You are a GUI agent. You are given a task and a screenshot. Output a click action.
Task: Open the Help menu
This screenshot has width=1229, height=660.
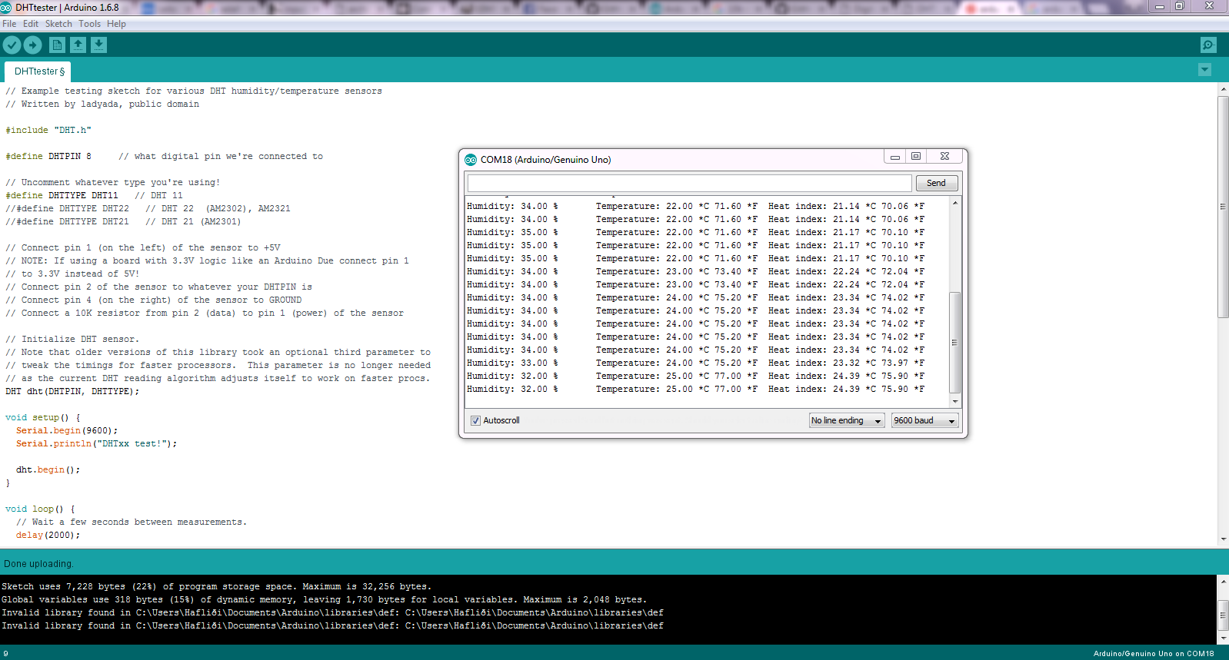(116, 24)
